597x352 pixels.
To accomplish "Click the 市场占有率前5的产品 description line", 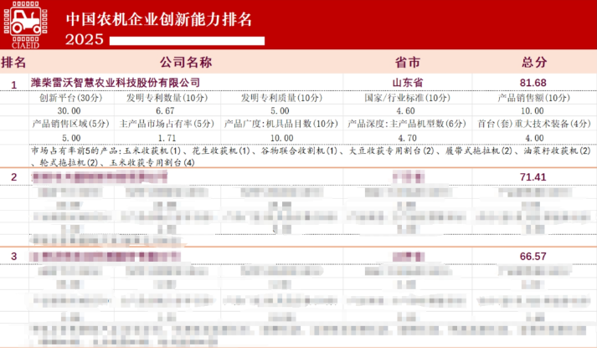I will click(311, 156).
